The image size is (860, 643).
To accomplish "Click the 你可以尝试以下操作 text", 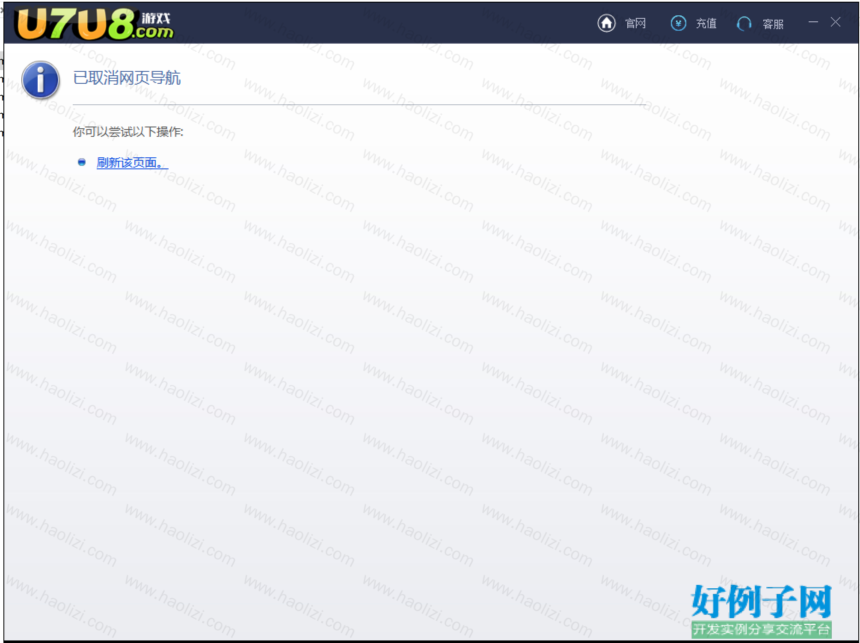I will 128,132.
